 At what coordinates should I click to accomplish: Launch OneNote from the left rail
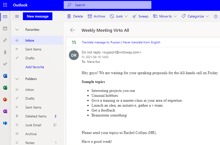[x=5, y=111]
